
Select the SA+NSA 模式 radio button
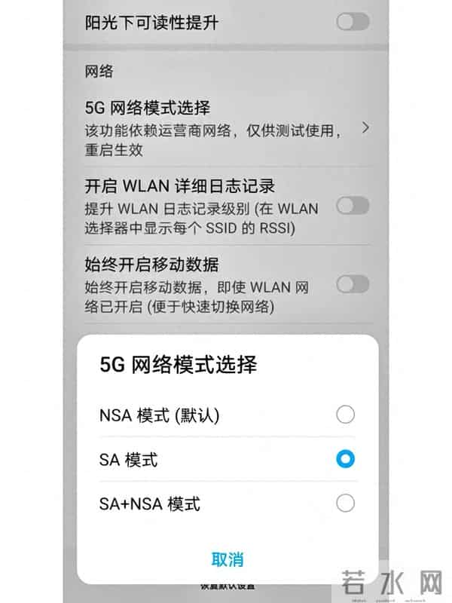(x=344, y=504)
